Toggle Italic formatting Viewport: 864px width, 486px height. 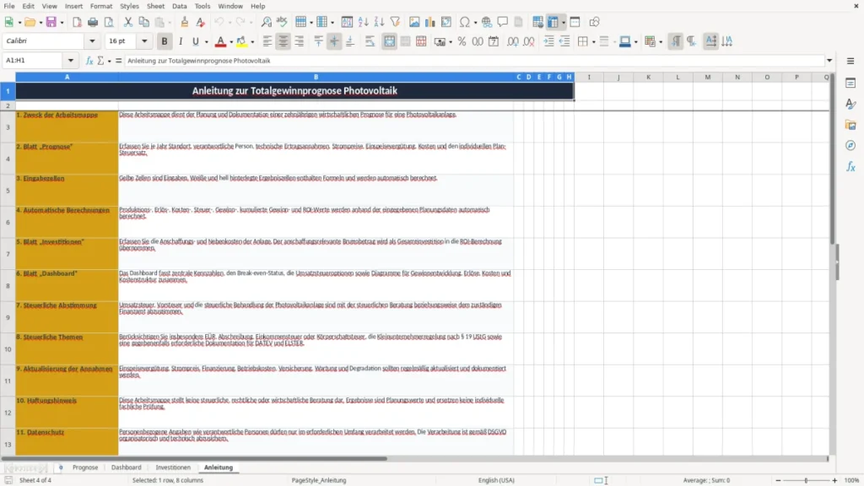point(181,41)
